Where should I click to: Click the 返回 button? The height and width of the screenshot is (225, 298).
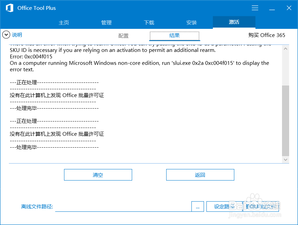200,175
